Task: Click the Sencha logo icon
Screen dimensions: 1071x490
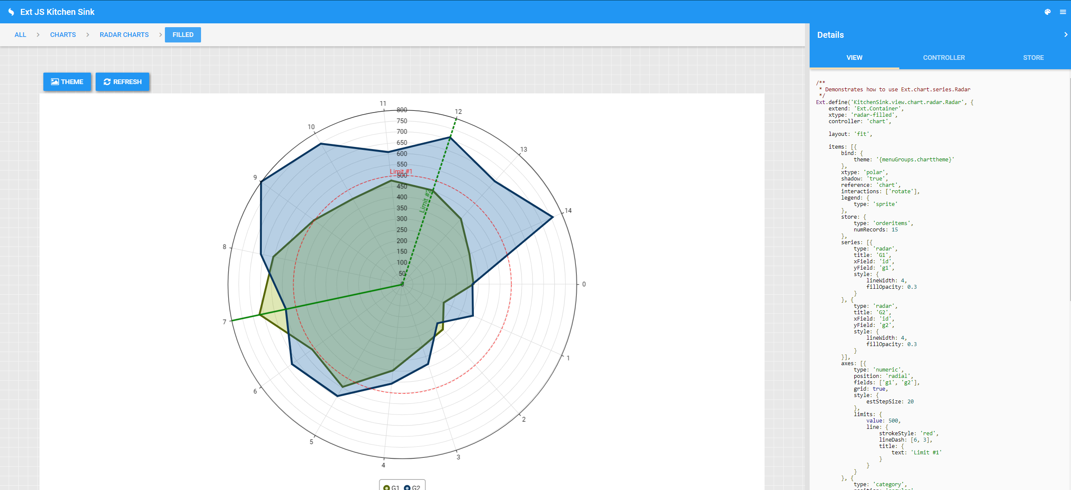Action: (11, 12)
